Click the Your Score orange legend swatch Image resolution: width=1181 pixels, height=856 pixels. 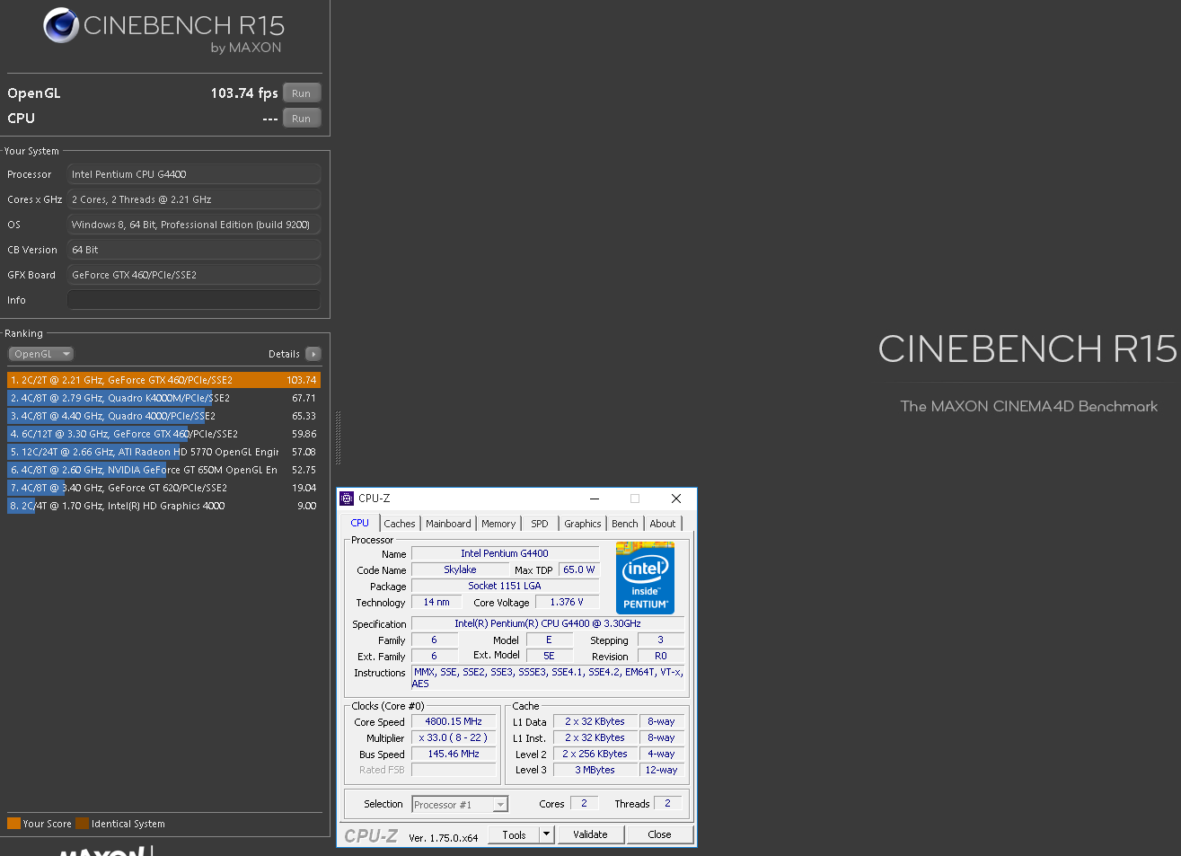[x=13, y=824]
